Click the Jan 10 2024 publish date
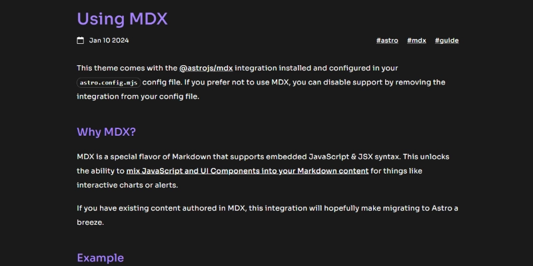 [109, 41]
